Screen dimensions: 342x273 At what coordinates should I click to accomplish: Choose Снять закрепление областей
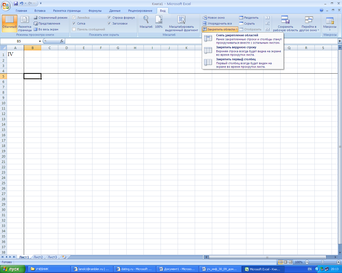click(243, 39)
